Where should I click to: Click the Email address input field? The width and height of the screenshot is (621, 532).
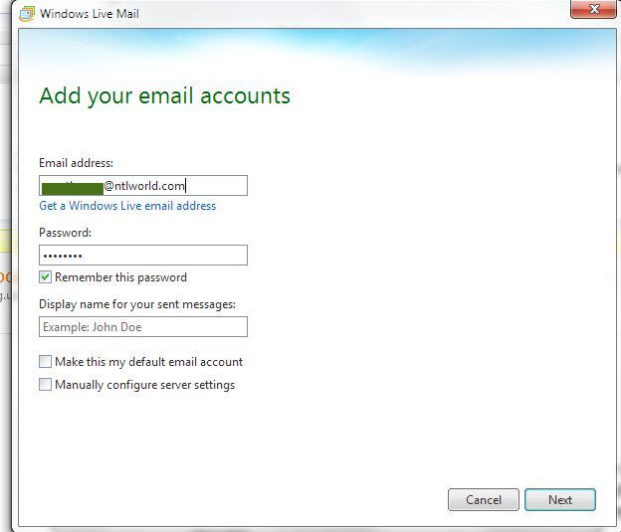tap(143, 185)
